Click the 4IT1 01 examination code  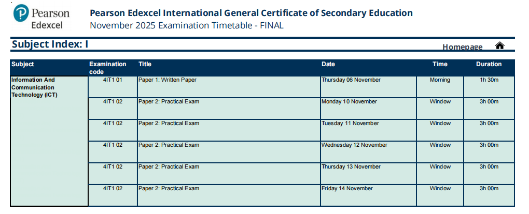[x=113, y=80]
